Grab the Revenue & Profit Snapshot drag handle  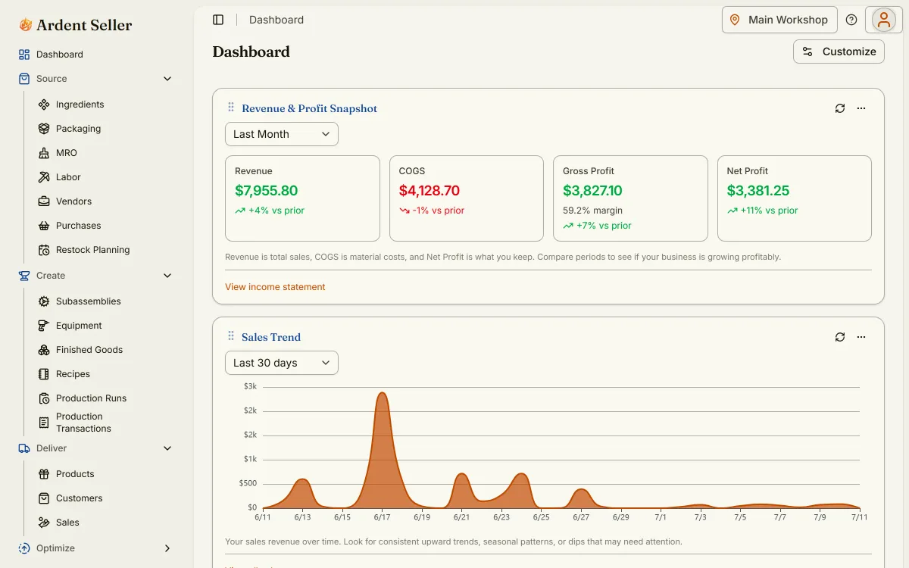point(231,108)
